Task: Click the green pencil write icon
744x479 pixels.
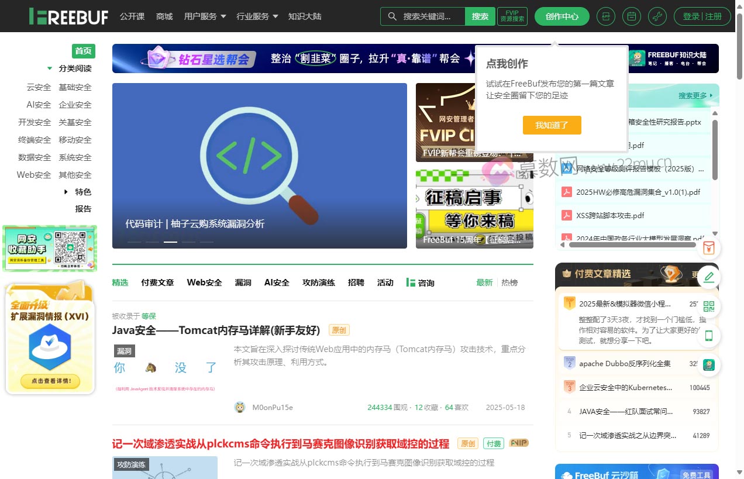Action: (x=709, y=277)
